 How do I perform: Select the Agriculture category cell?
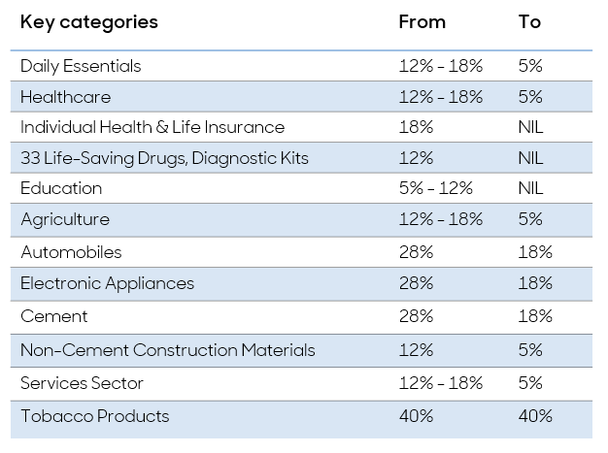pos(65,219)
